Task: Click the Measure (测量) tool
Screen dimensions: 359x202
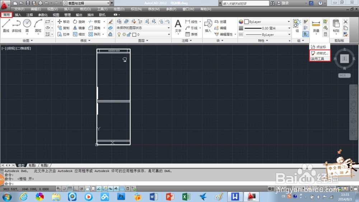Action: (x=316, y=26)
